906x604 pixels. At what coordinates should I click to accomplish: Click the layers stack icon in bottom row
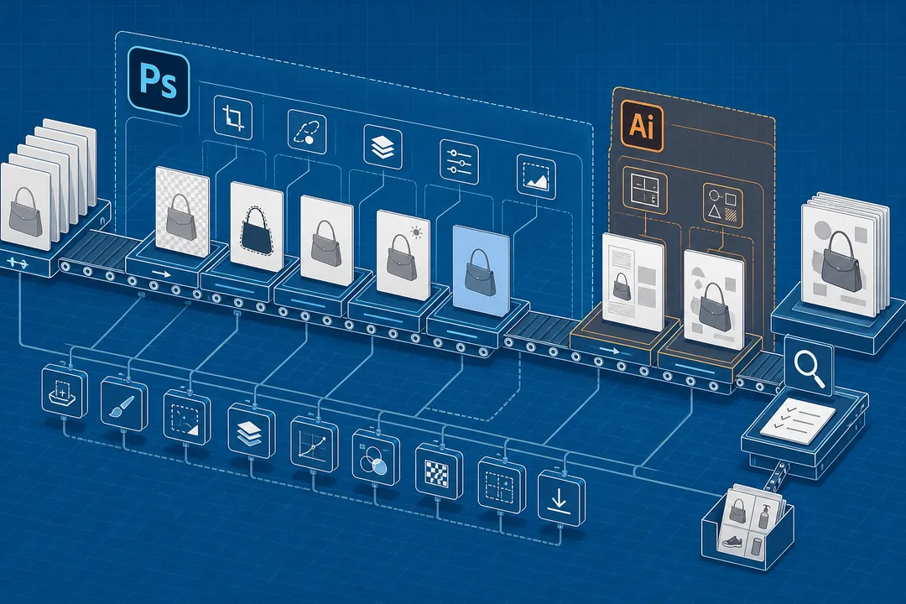pos(252,431)
